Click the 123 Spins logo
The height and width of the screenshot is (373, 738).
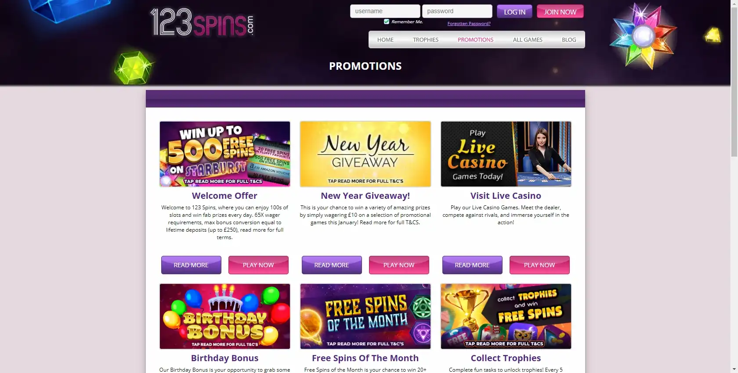click(x=202, y=22)
